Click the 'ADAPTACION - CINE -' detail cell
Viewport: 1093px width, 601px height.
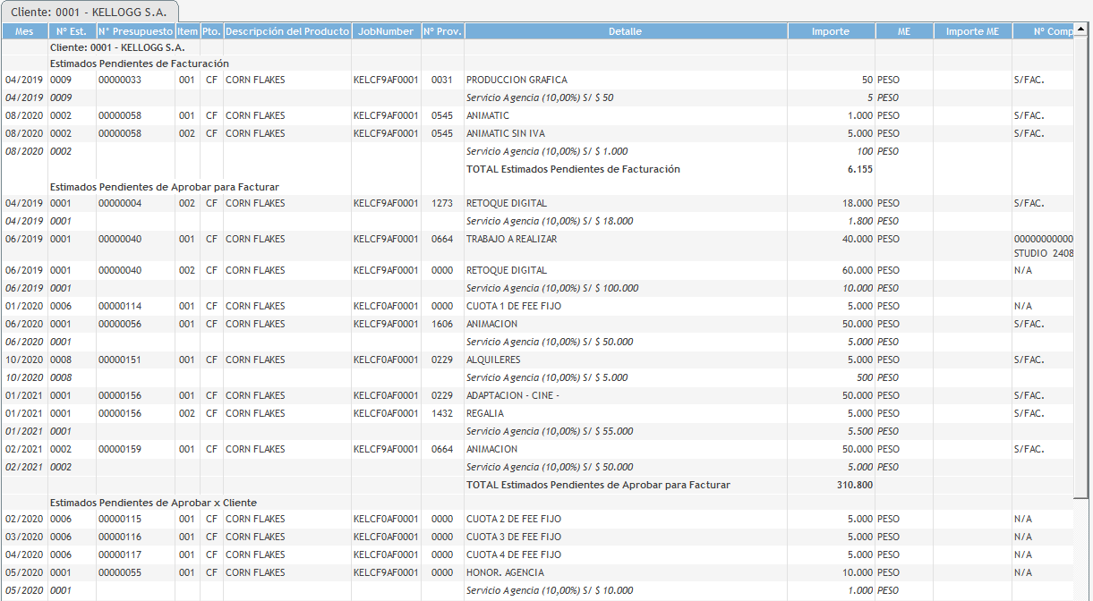(x=513, y=395)
